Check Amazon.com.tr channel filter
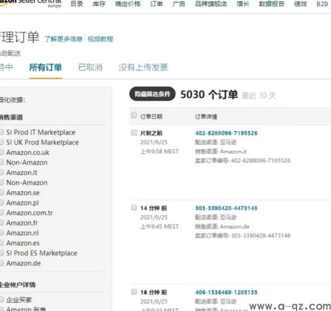Screen dimensions: 331x311 coord(1,213)
